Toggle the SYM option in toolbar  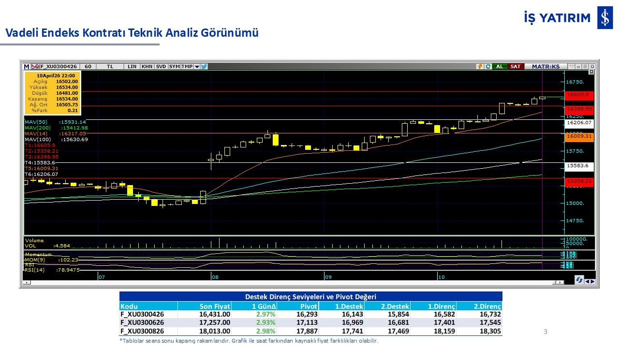pos(174,67)
